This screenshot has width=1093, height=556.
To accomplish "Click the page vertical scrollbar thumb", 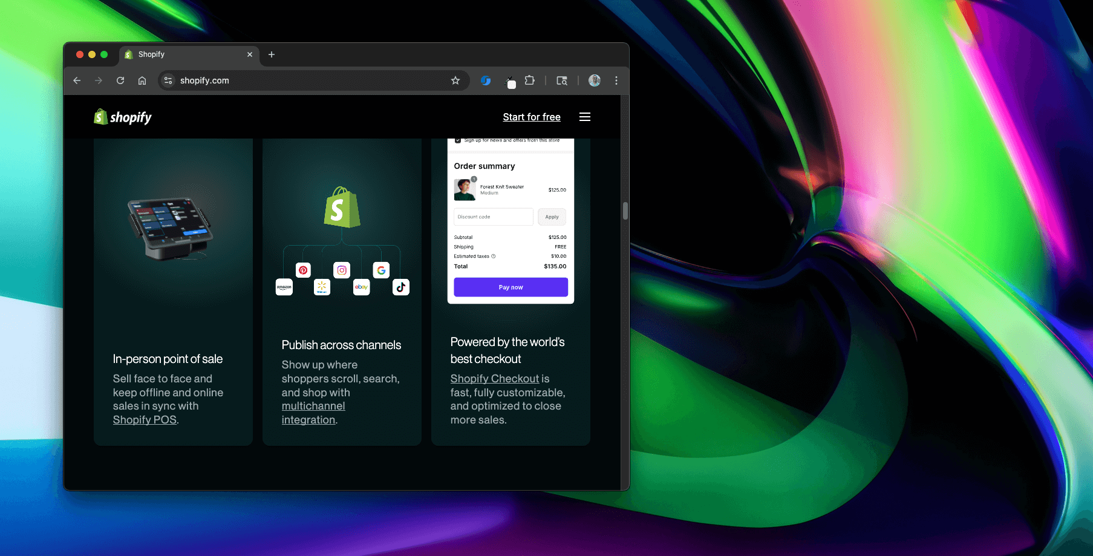I will (x=625, y=211).
